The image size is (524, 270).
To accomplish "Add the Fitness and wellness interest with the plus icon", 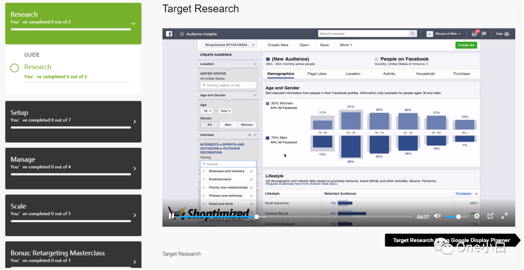I will coord(252,196).
